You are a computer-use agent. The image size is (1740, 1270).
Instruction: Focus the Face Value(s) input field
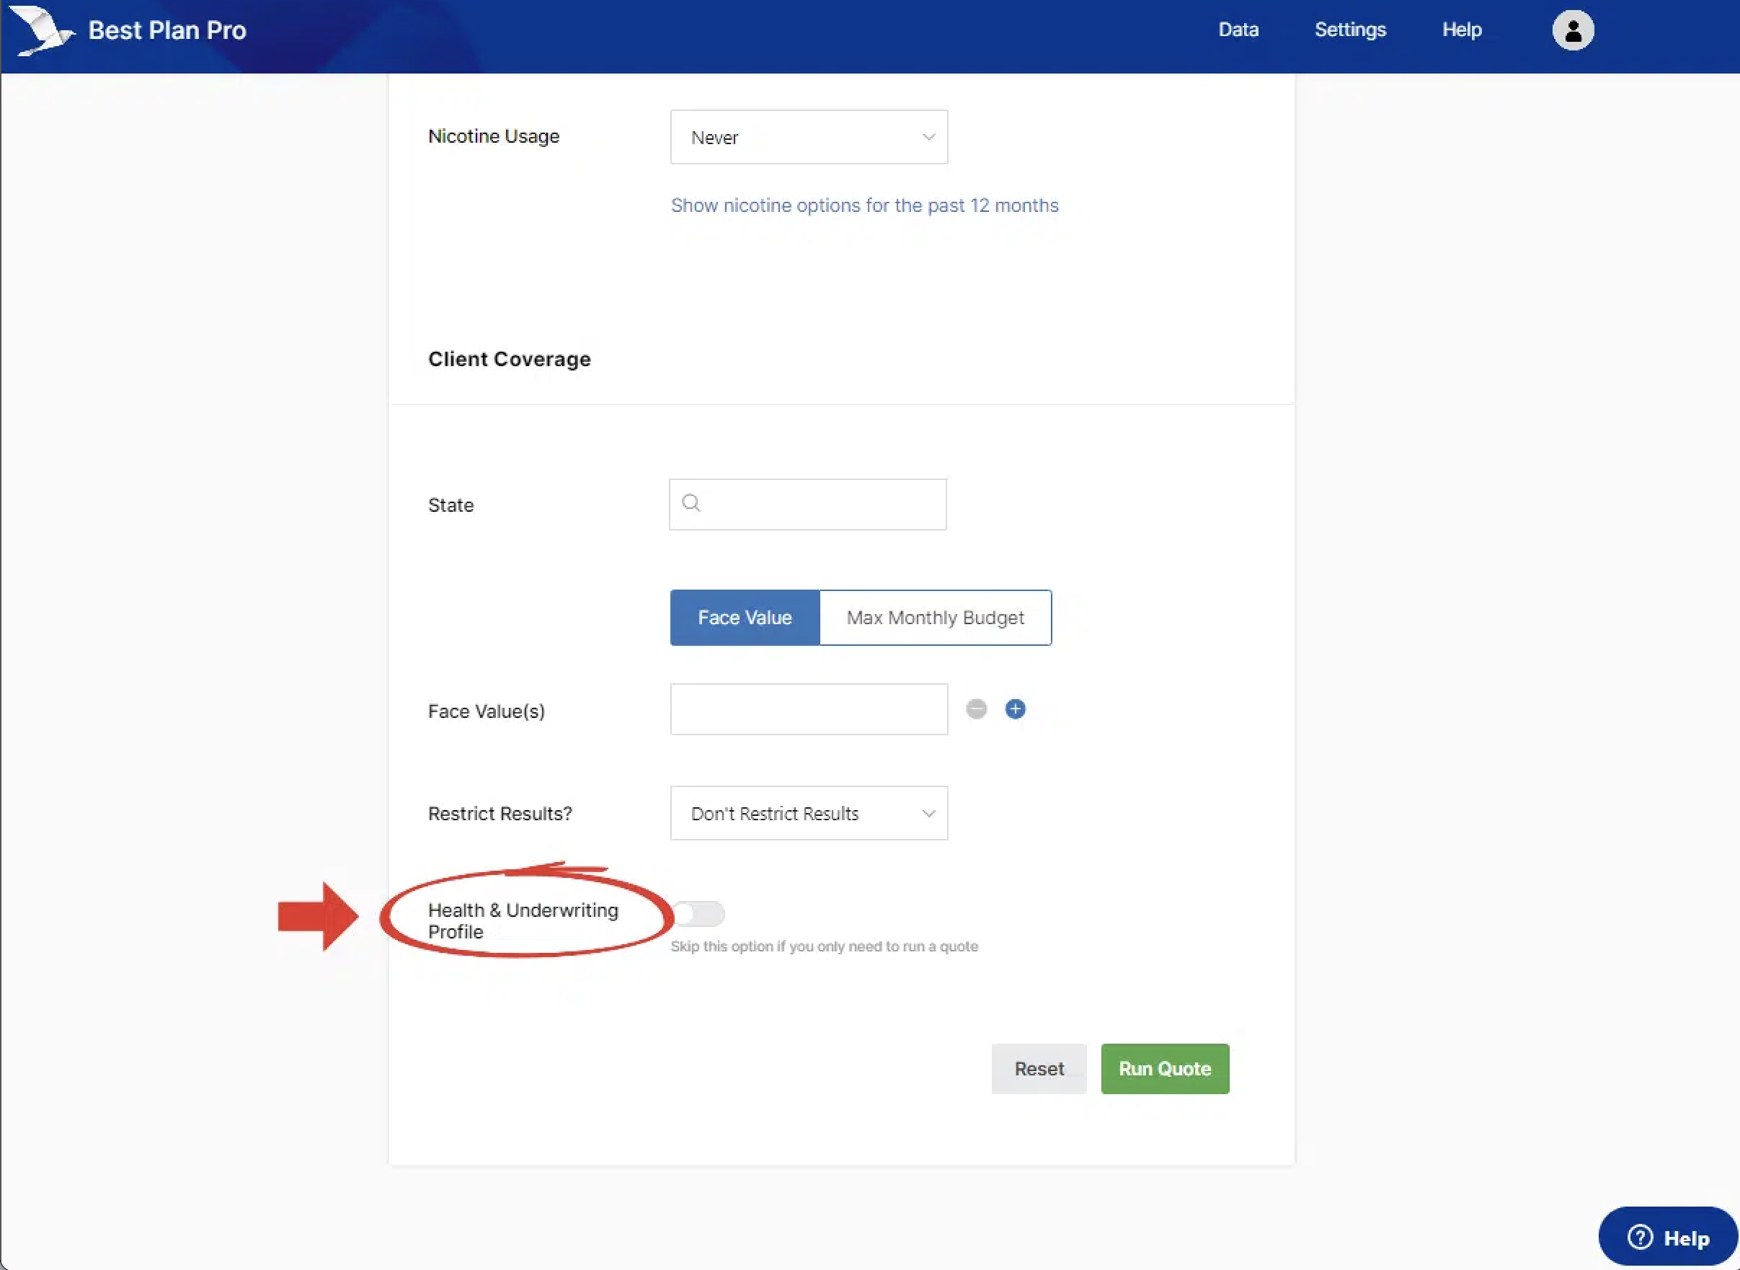pos(808,709)
